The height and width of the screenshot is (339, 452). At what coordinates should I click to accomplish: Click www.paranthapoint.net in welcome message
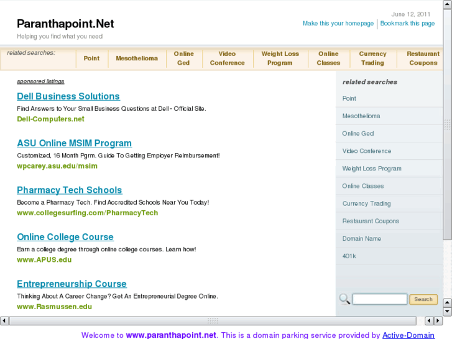click(171, 335)
